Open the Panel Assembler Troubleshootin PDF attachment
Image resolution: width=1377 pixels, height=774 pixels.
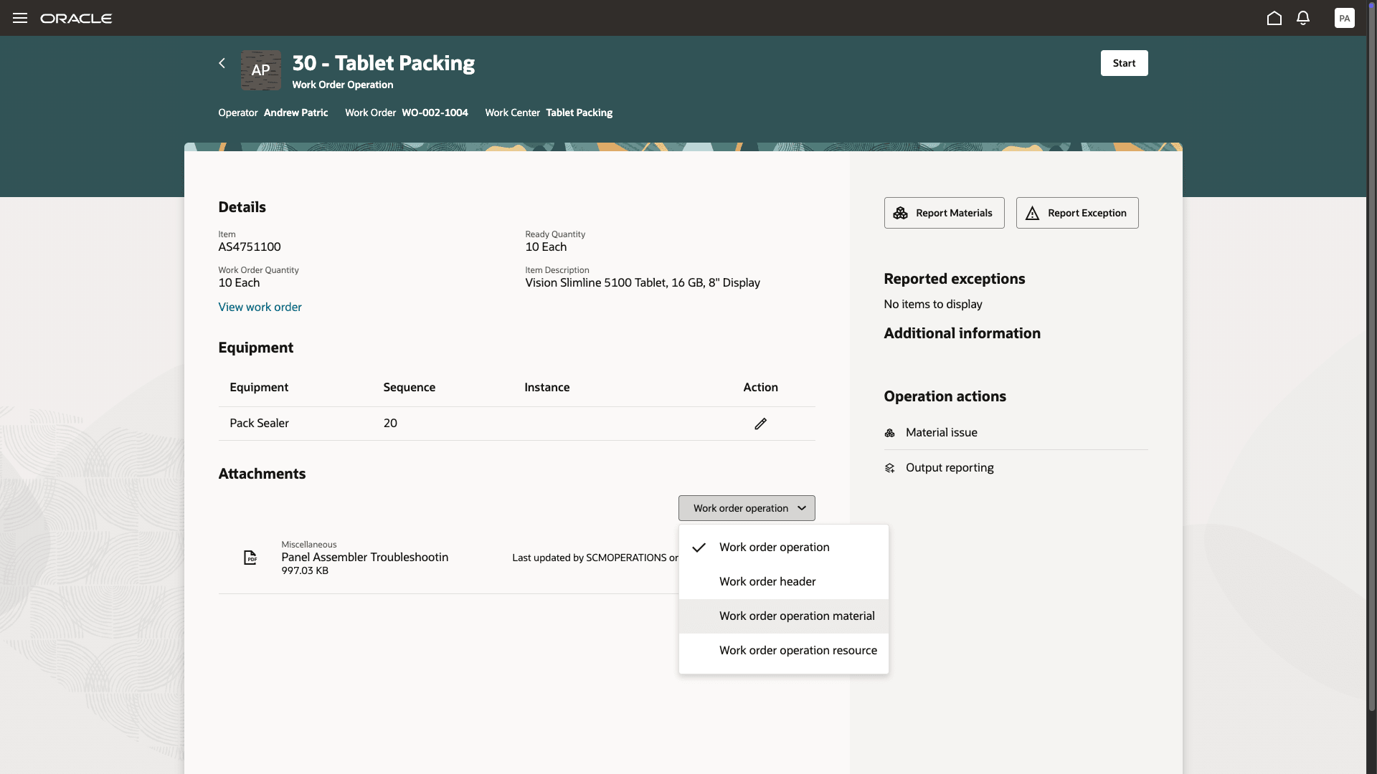tap(364, 557)
